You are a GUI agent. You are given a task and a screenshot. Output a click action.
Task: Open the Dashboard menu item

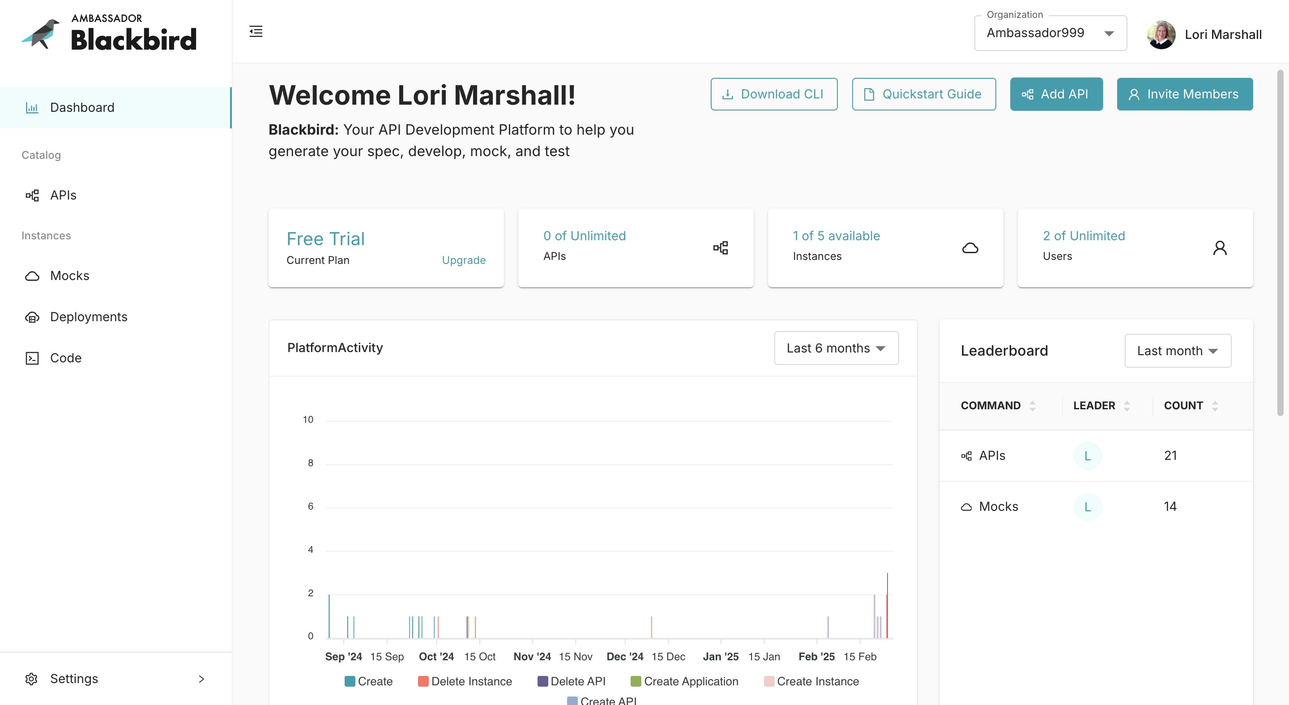[115, 107]
